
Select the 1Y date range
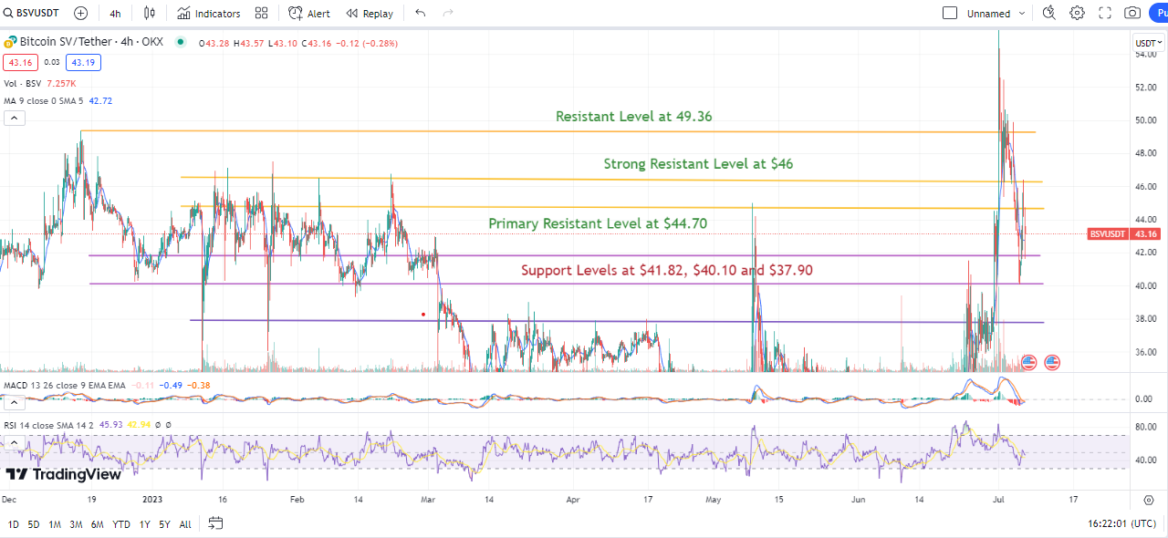144,524
